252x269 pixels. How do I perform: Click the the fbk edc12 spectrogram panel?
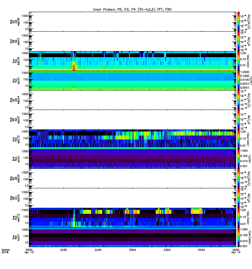132,218
